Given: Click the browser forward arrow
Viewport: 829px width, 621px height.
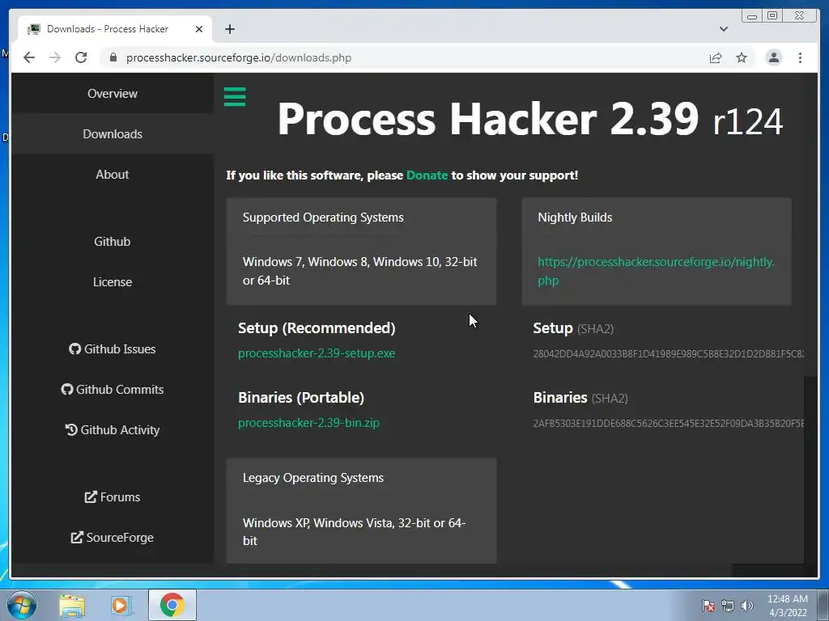Looking at the screenshot, I should coord(55,57).
